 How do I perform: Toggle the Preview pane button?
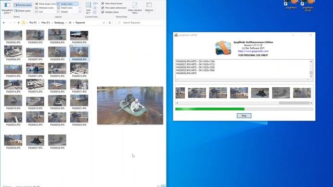[x=23, y=5]
